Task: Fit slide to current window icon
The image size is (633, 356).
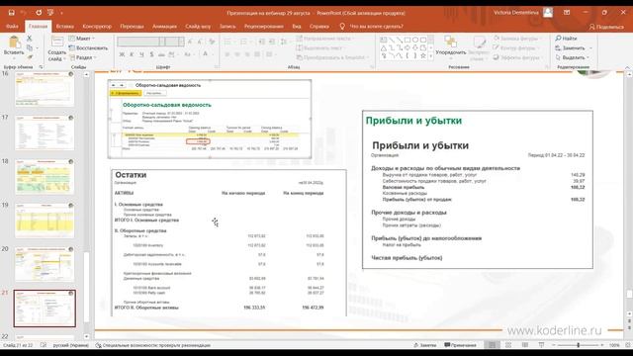Action: tap(628, 345)
